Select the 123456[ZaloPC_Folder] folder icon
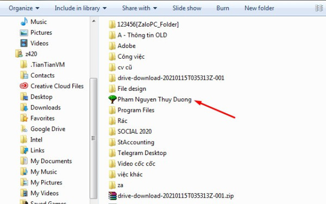This screenshot has height=204, width=326. point(112,24)
